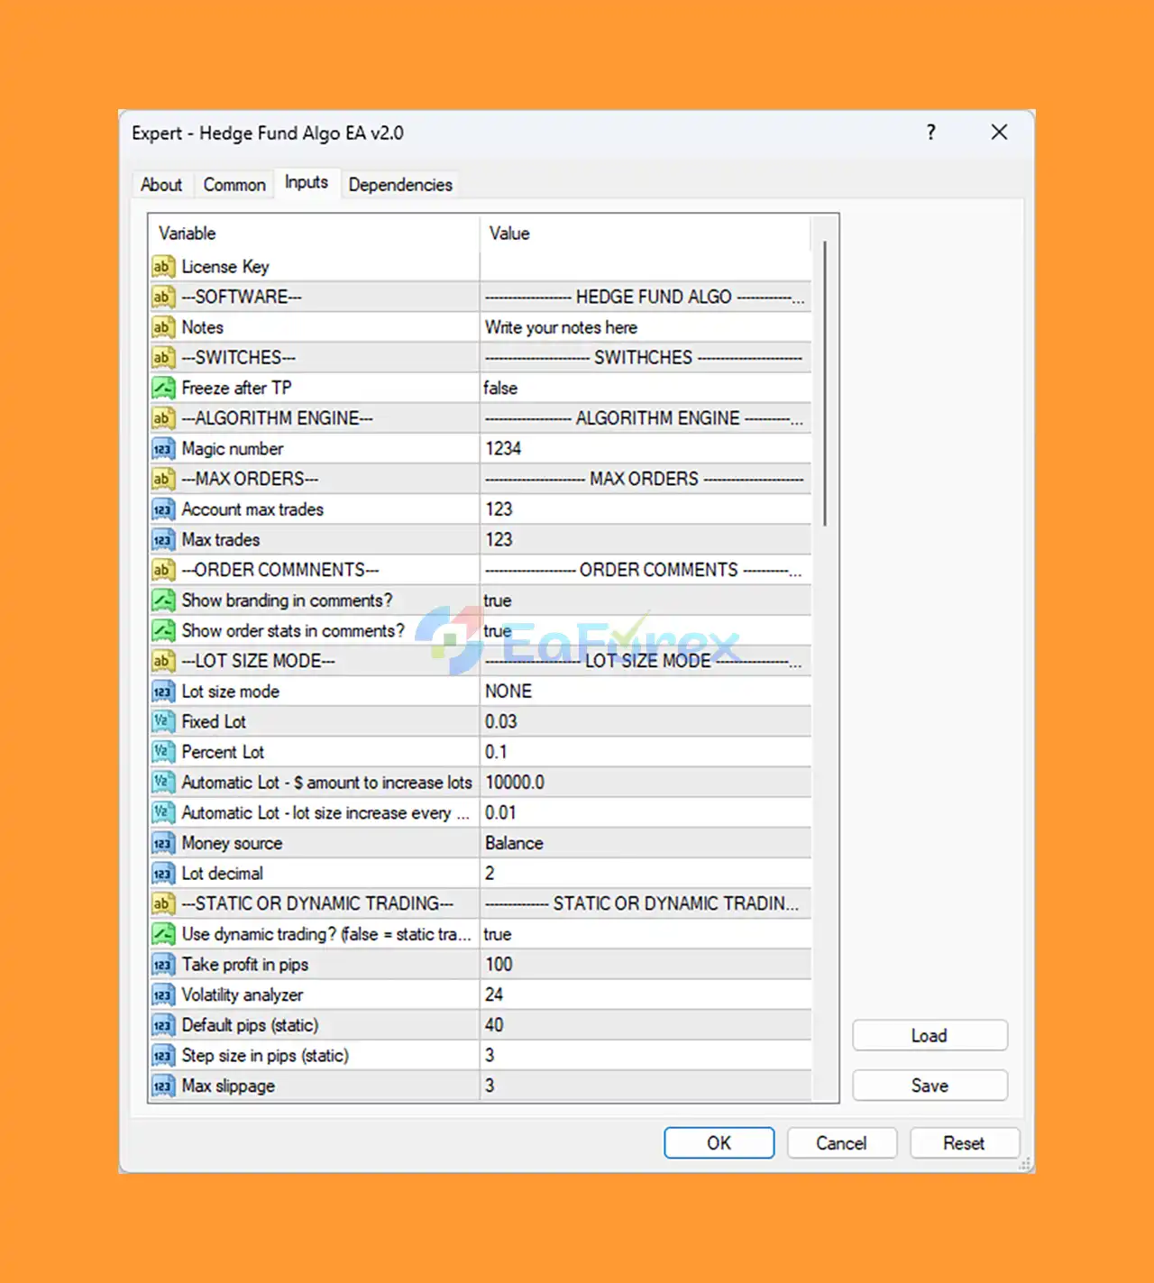Confirm settings with the OK button

719,1143
